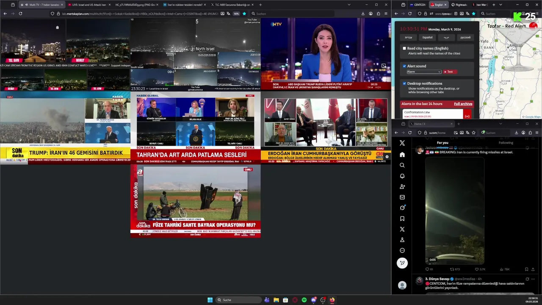Switch to İran'ın nükleer tesisleri tab
This screenshot has height=305, width=542.
point(185,5)
